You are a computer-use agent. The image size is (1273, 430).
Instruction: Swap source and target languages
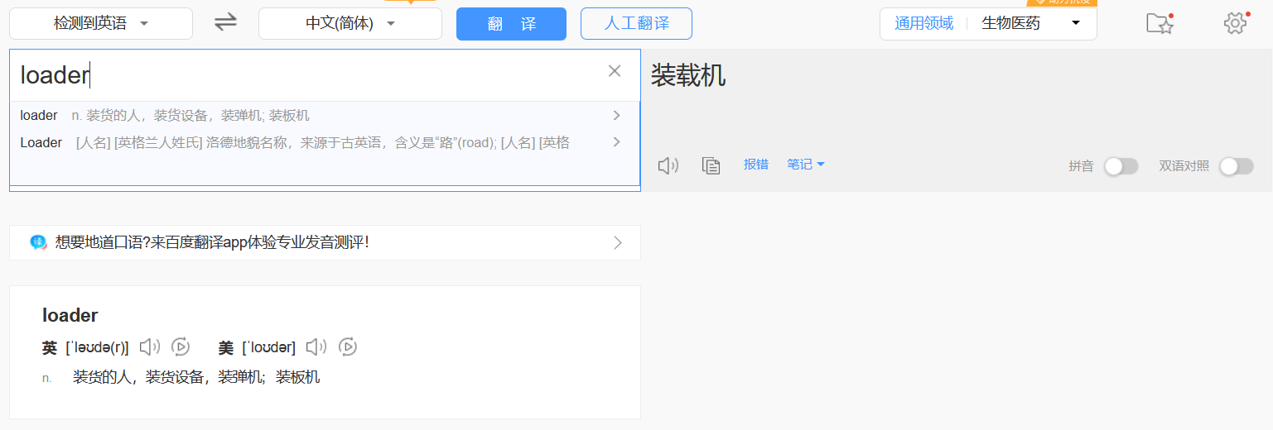[x=225, y=22]
